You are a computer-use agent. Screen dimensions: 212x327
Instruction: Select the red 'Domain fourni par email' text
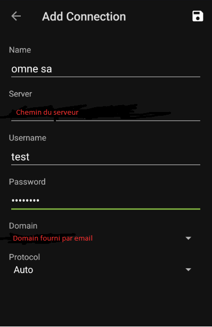(53, 238)
